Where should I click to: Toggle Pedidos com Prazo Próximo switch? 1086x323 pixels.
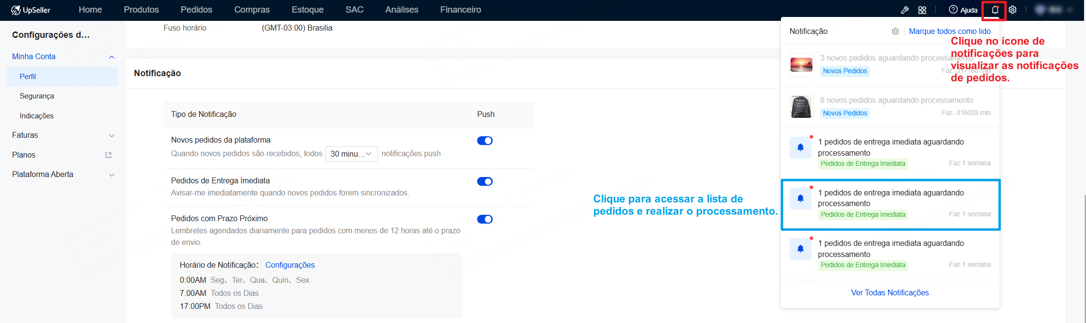tap(485, 219)
